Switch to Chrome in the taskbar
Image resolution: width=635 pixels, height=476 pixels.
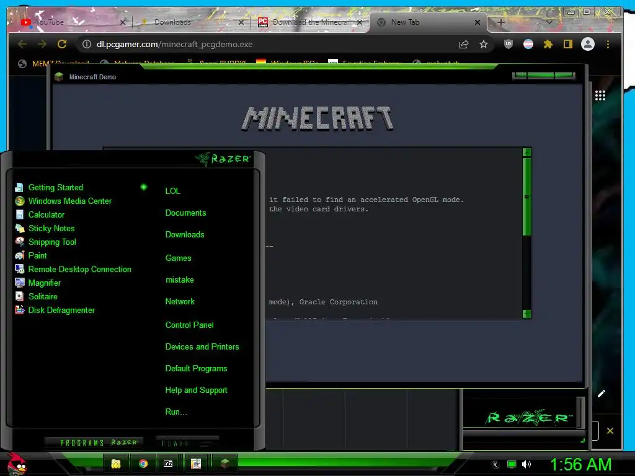click(143, 464)
